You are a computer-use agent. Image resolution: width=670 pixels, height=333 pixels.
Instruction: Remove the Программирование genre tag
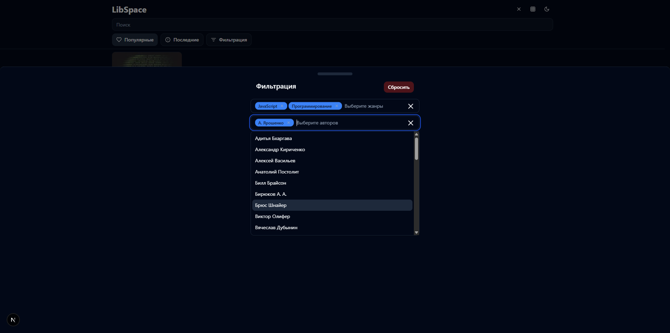click(x=337, y=106)
